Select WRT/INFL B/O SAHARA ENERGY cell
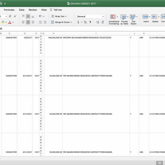The image size is (165, 165). 96,46
